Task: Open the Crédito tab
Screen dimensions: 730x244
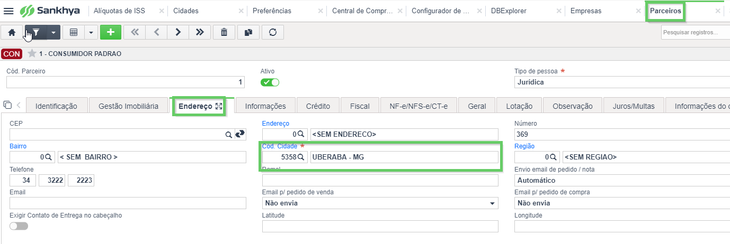Action: click(318, 106)
